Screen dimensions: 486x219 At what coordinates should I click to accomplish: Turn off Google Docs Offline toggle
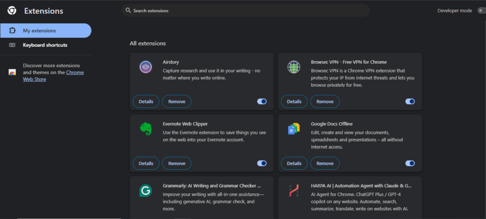pyautogui.click(x=410, y=163)
